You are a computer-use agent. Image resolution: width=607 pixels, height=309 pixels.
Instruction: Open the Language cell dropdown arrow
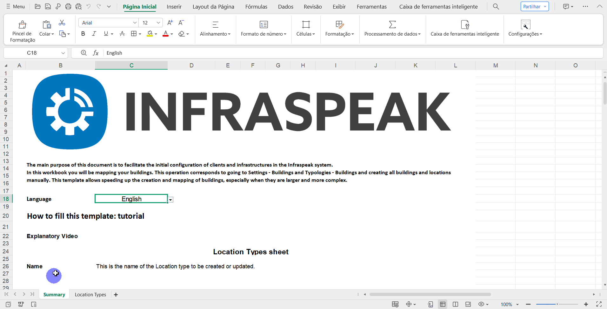[170, 200]
